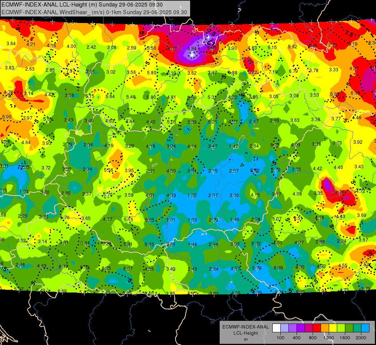The image size is (376, 345).
Task: Click the legend tick label 2000
Action: tap(361, 338)
